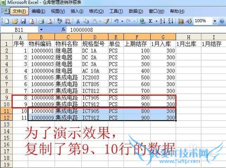
Task: Open the 数据(D) menu
Action: [136, 11]
